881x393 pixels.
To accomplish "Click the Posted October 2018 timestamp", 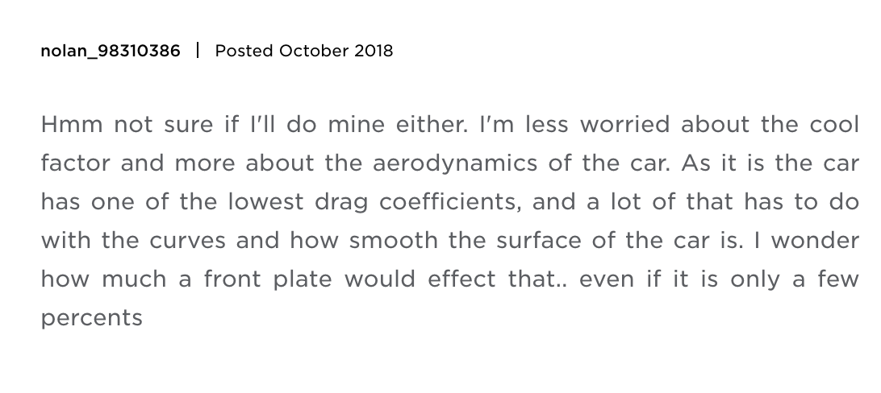I will tap(304, 51).
